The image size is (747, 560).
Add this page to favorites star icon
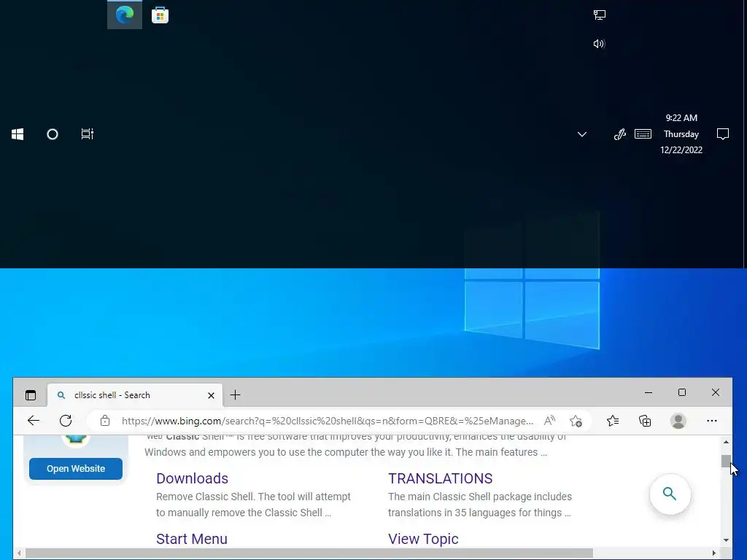tap(576, 421)
